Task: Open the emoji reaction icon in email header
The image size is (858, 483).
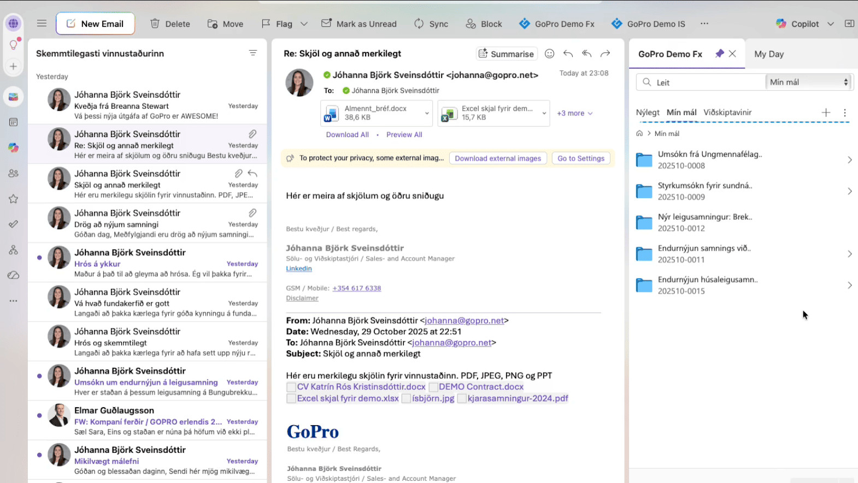Action: [549, 53]
